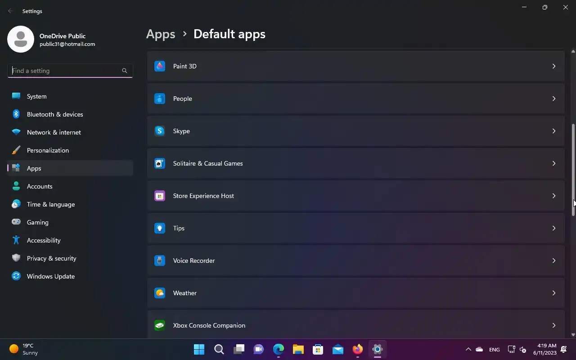Open Task View from taskbar
Viewport: 576px width, 360px height.
(239, 349)
